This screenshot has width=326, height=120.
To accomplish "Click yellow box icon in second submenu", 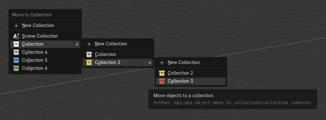I will 89,63.
